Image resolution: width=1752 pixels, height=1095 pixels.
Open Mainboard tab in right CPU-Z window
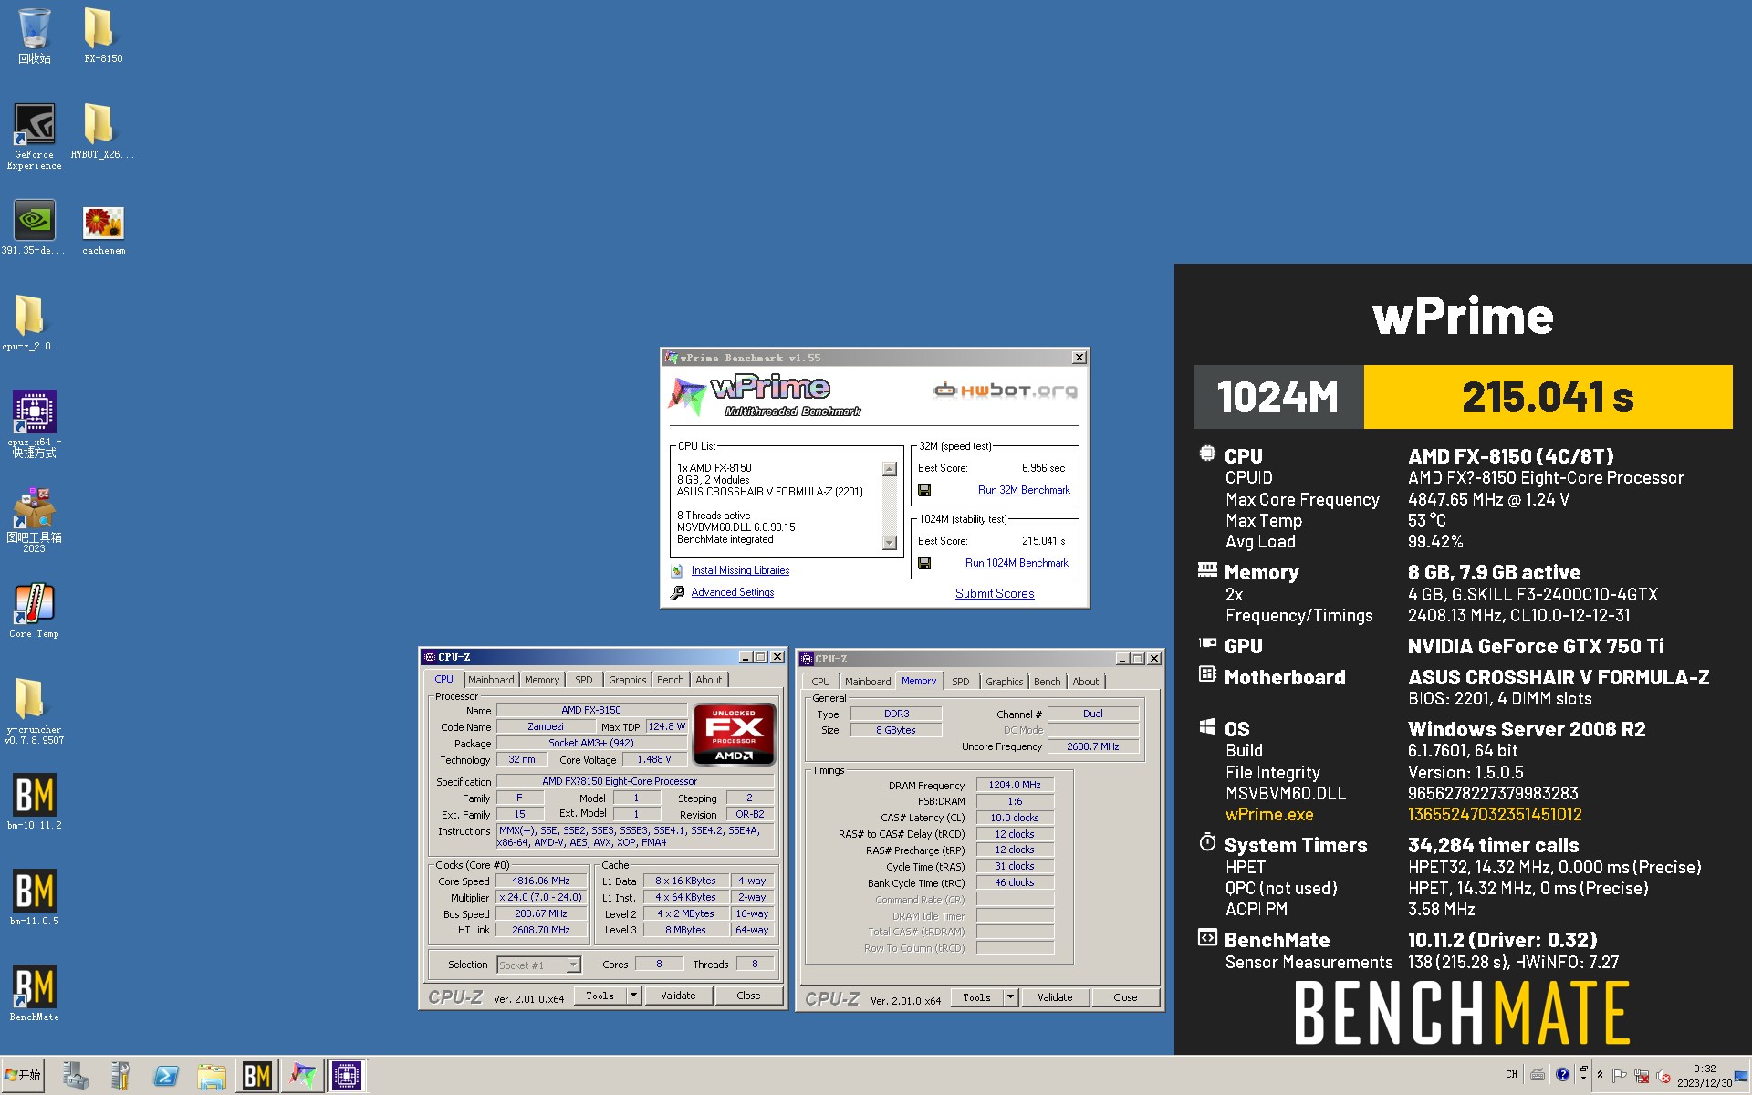click(868, 682)
